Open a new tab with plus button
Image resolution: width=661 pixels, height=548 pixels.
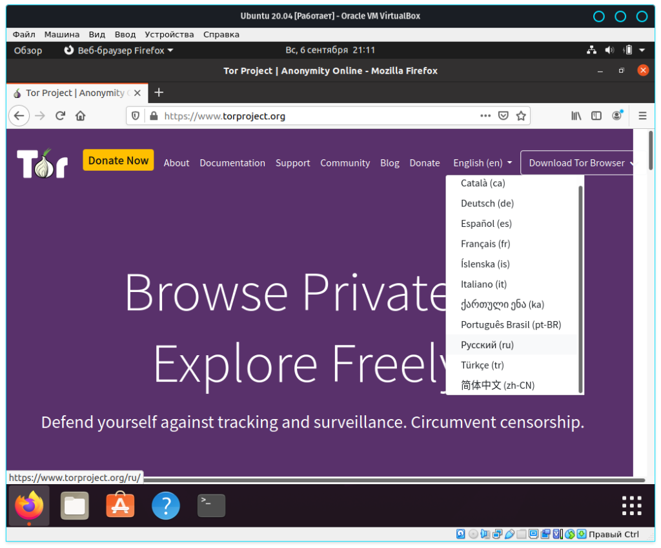tap(159, 92)
